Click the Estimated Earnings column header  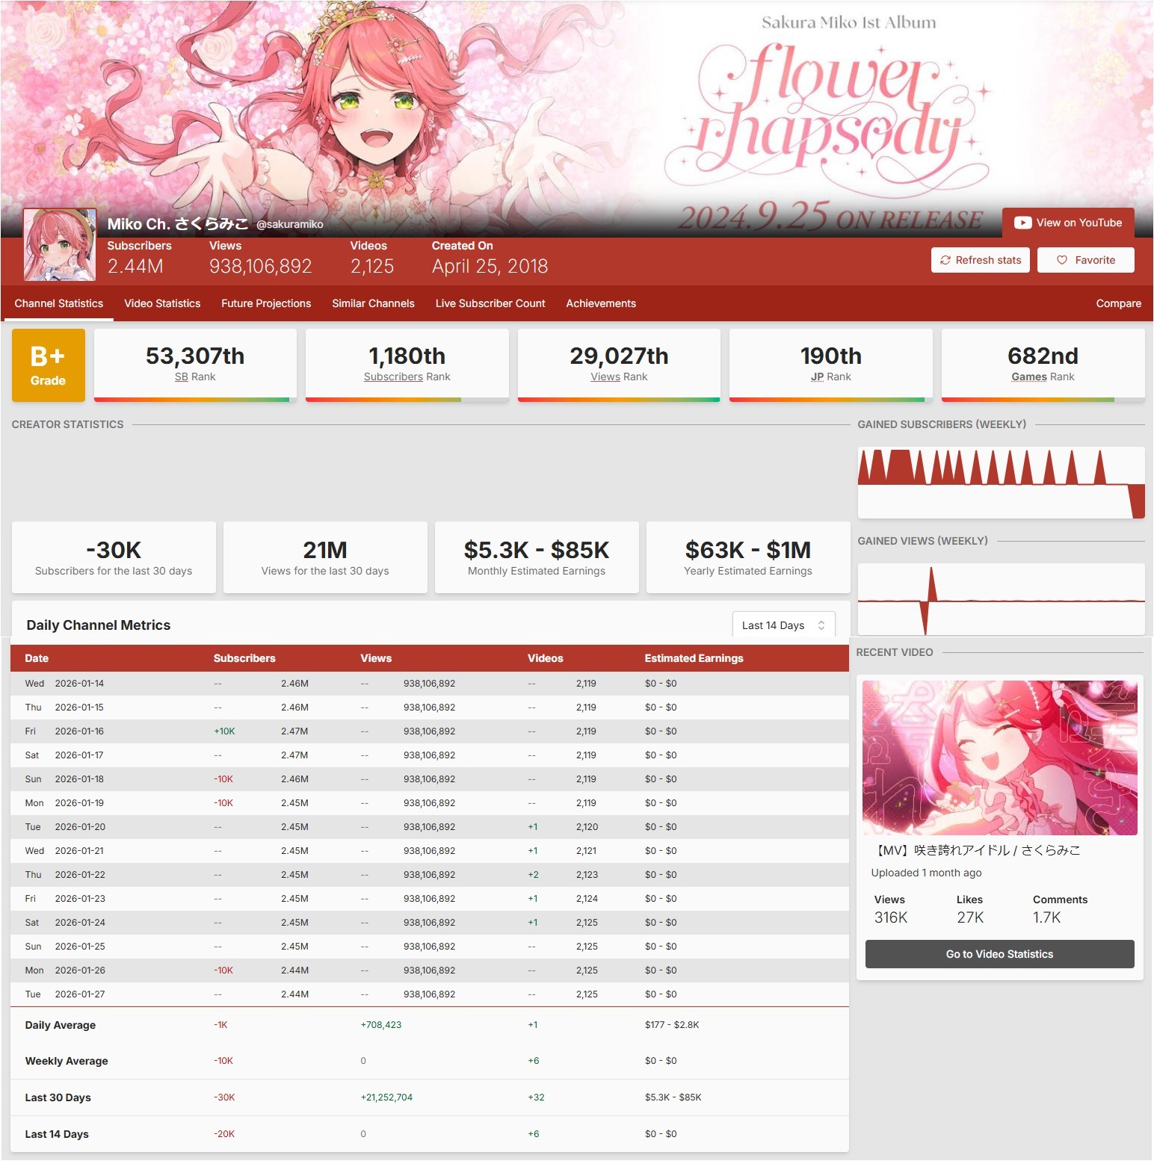(694, 658)
